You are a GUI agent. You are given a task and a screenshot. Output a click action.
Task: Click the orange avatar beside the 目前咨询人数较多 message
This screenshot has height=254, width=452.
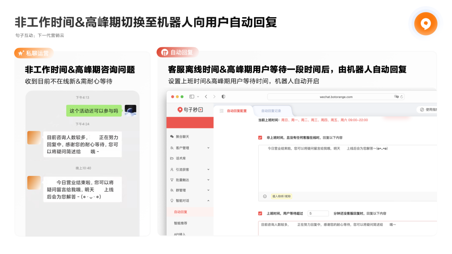[34, 138]
